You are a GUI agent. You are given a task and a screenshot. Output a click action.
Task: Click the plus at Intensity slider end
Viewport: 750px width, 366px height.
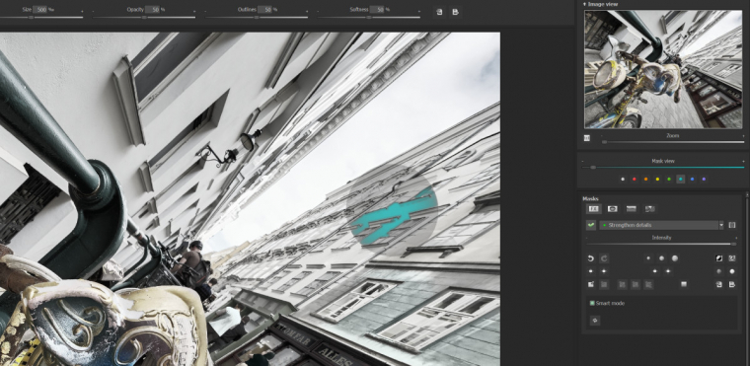coord(736,238)
